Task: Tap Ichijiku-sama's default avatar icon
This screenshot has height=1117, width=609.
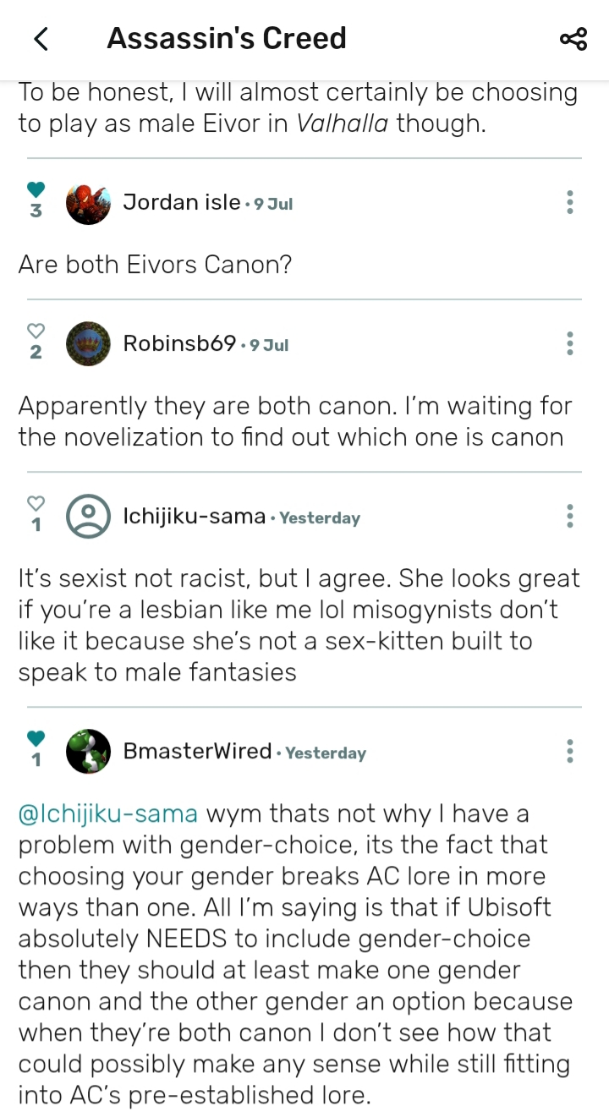Action: 88,517
